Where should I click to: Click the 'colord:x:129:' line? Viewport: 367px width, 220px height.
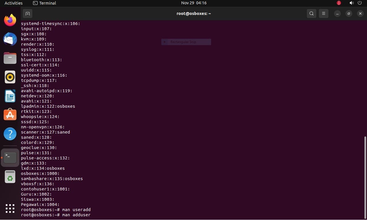[x=38, y=142]
